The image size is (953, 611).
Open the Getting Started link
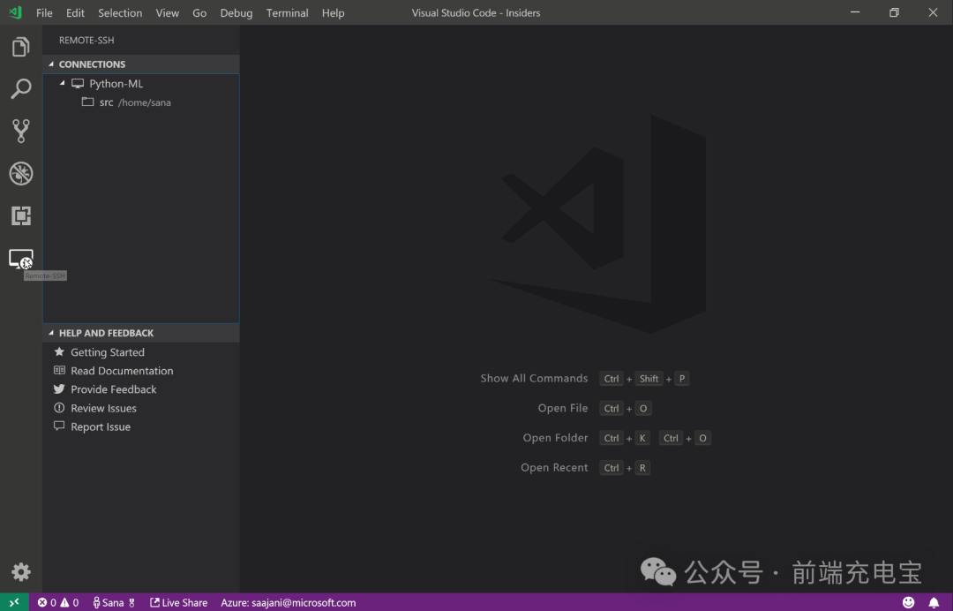(x=108, y=352)
